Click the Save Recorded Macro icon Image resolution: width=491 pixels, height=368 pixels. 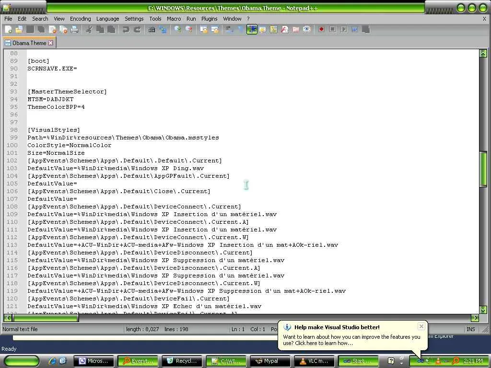click(365, 29)
